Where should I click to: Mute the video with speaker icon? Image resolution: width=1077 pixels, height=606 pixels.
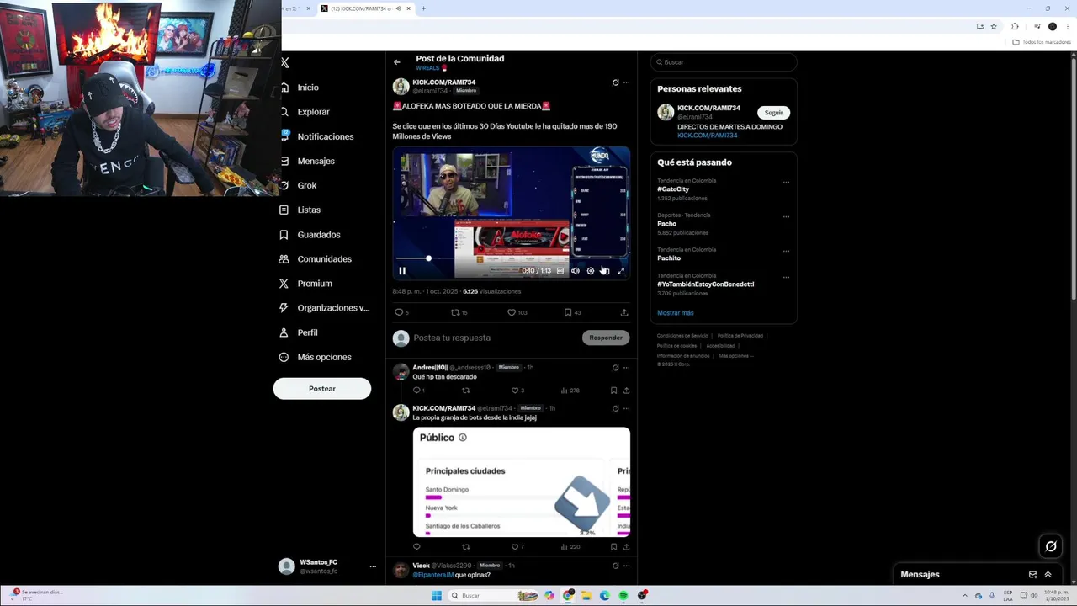tap(576, 271)
